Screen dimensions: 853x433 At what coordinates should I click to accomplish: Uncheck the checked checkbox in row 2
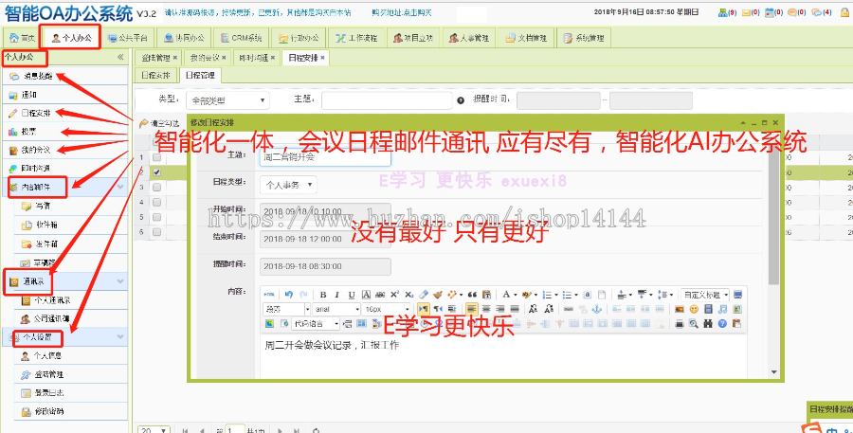156,172
